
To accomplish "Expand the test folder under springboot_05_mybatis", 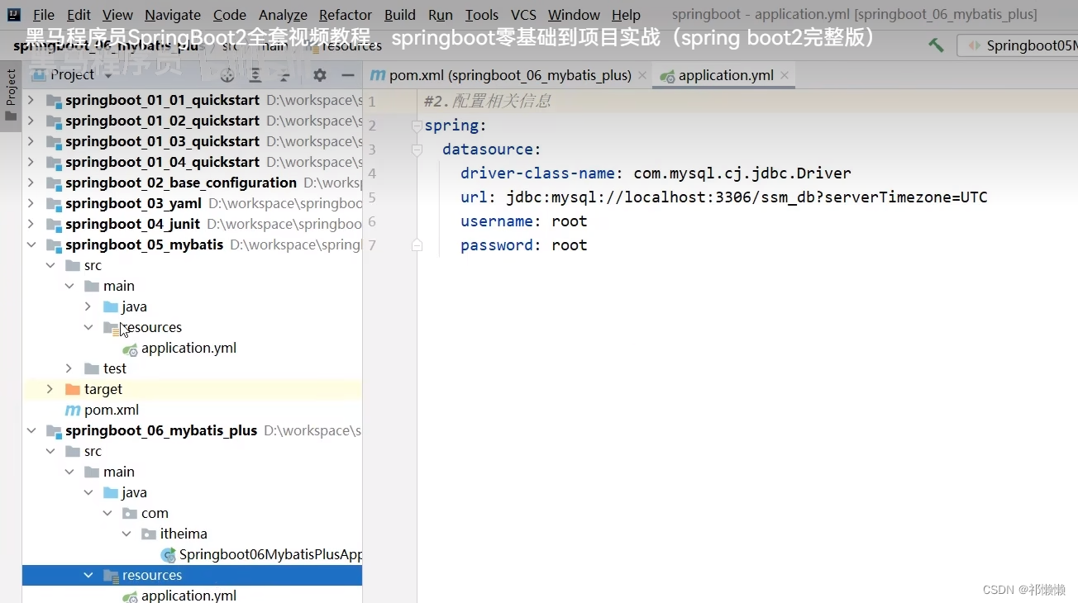I will point(69,368).
